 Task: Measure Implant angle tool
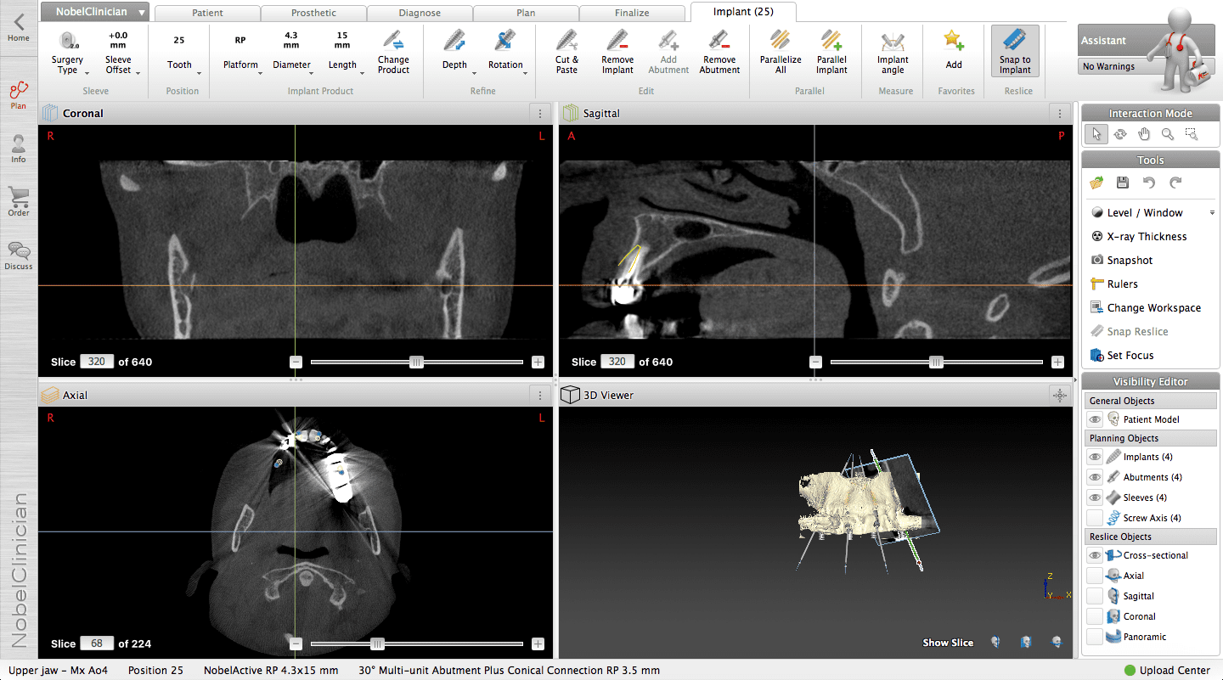pyautogui.click(x=893, y=53)
